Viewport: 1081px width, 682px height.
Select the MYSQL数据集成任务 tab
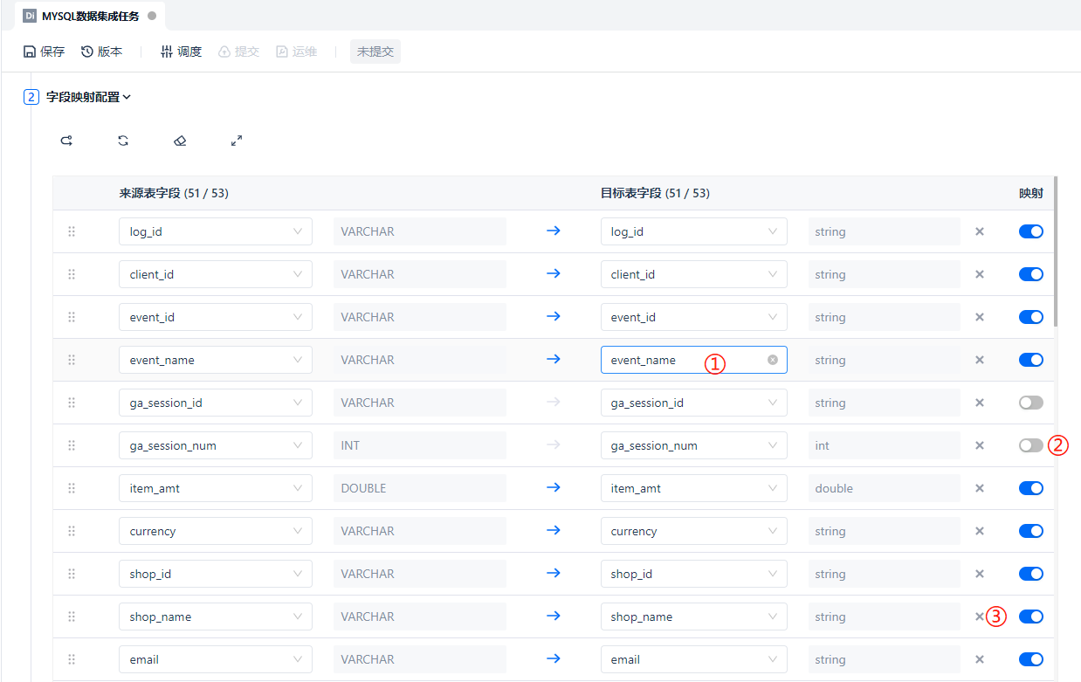coord(90,16)
